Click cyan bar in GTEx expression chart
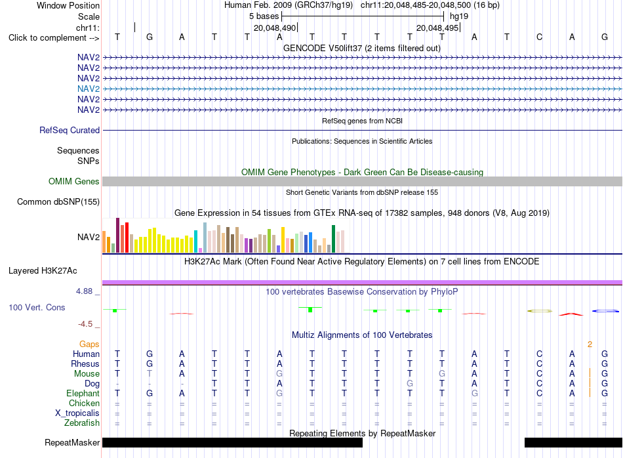Screen dimensions: 623x458 pyautogui.click(x=195, y=241)
